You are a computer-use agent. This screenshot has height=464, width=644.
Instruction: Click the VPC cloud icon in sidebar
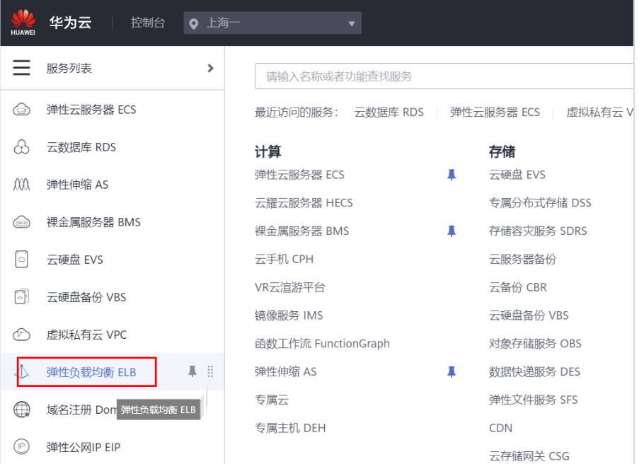(21, 335)
